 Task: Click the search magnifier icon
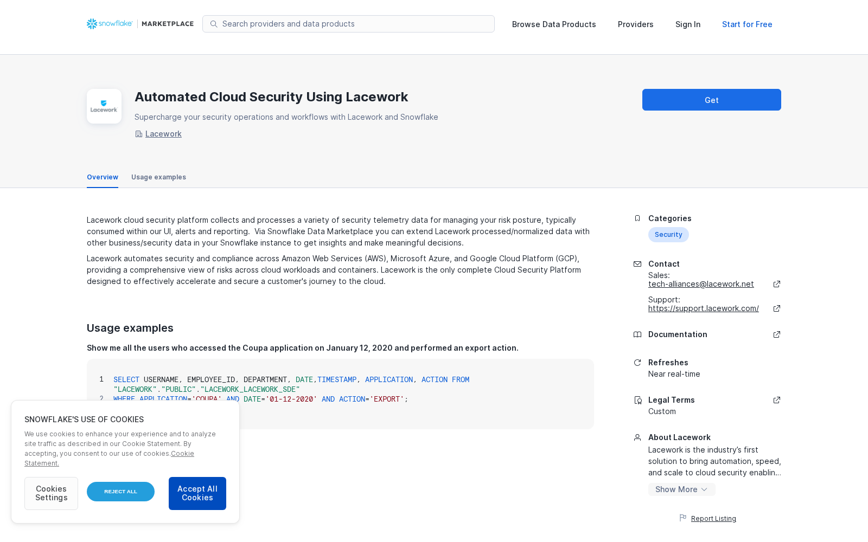coord(214,24)
